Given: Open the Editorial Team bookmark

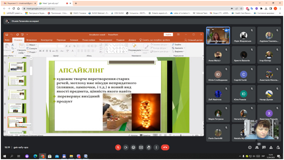Looking at the screenshot, I should pos(200,13).
